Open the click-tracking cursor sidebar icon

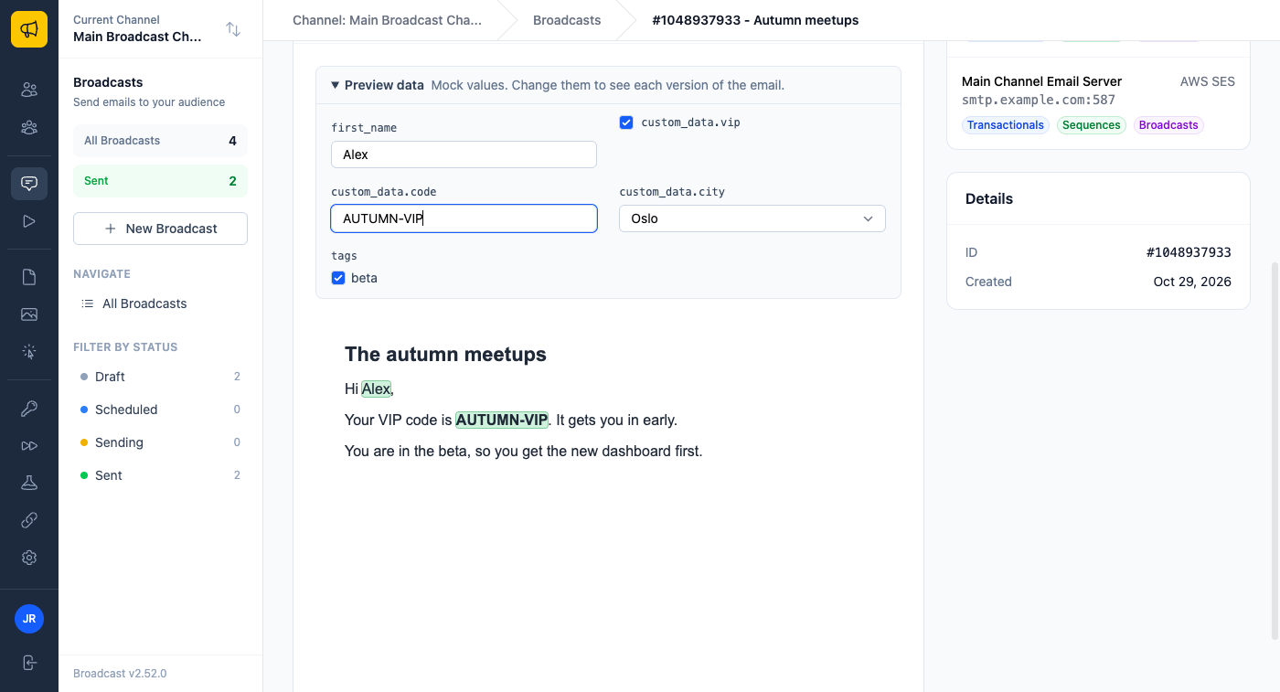(29, 352)
